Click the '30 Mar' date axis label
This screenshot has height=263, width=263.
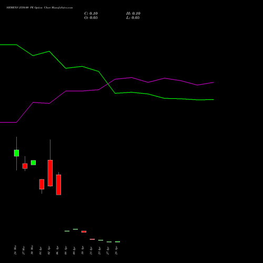tap(32, 250)
